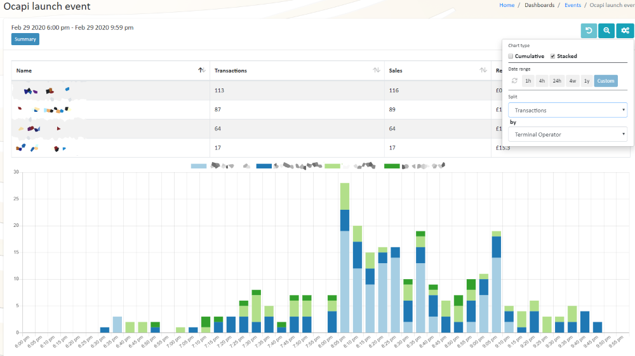Open the Events breadcrumb link
This screenshot has height=356, width=635.
[x=573, y=5]
